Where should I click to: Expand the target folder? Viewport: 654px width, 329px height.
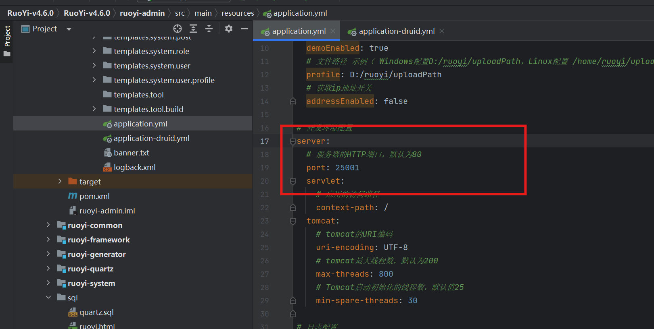60,181
